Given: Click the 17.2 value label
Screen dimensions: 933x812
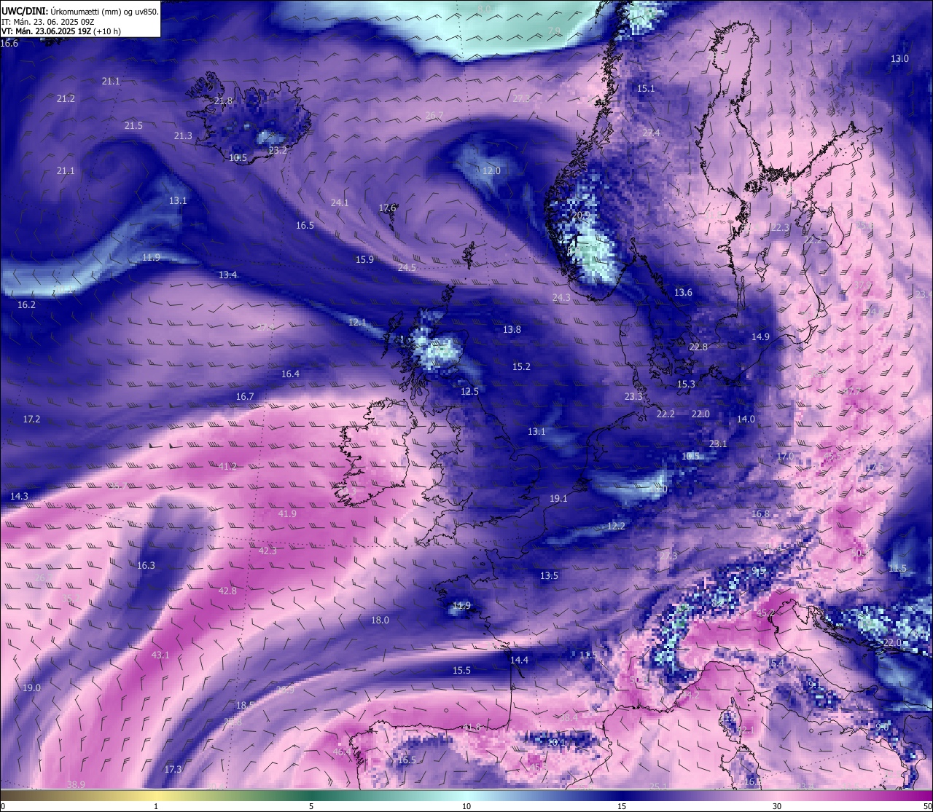Looking at the screenshot, I should click(31, 419).
